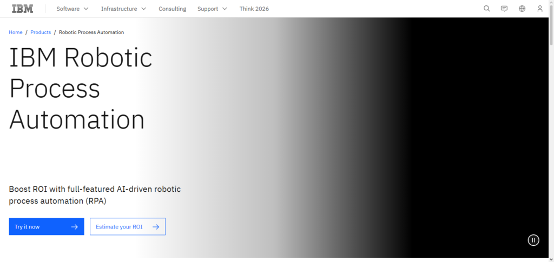
Task: Click the IBM logo
Action: pyautogui.click(x=22, y=9)
